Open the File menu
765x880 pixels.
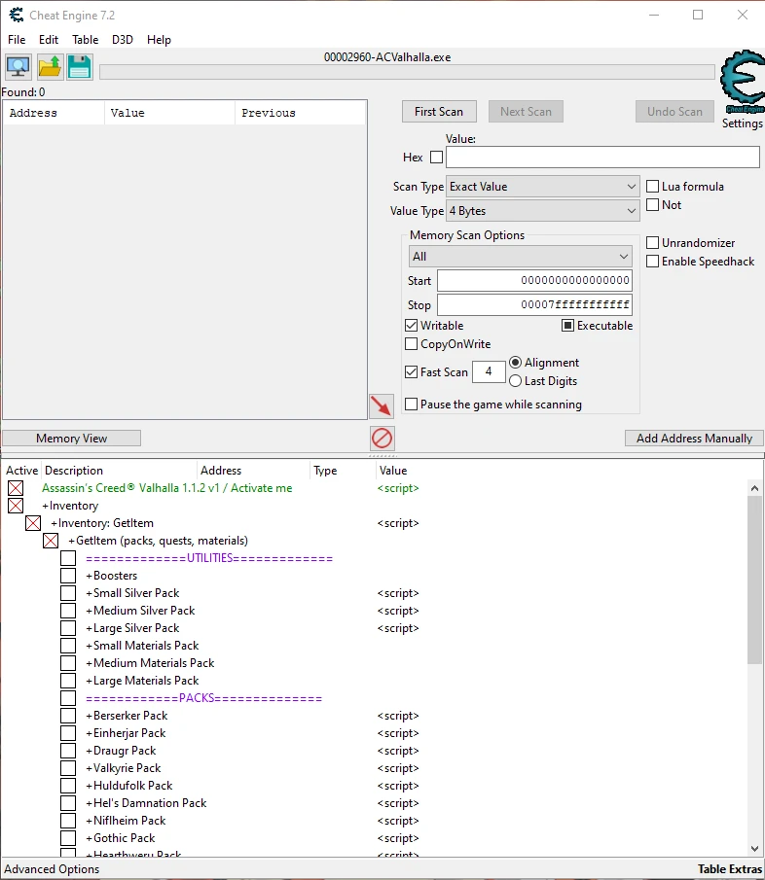pos(17,40)
